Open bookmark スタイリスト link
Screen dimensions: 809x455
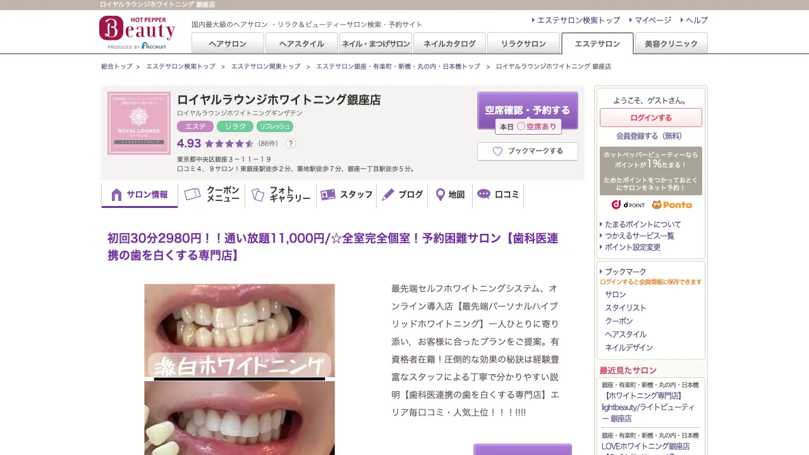(626, 308)
